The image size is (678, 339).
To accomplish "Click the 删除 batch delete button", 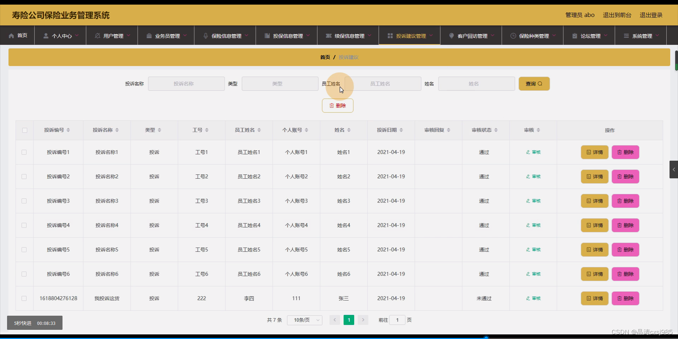I will 337,105.
